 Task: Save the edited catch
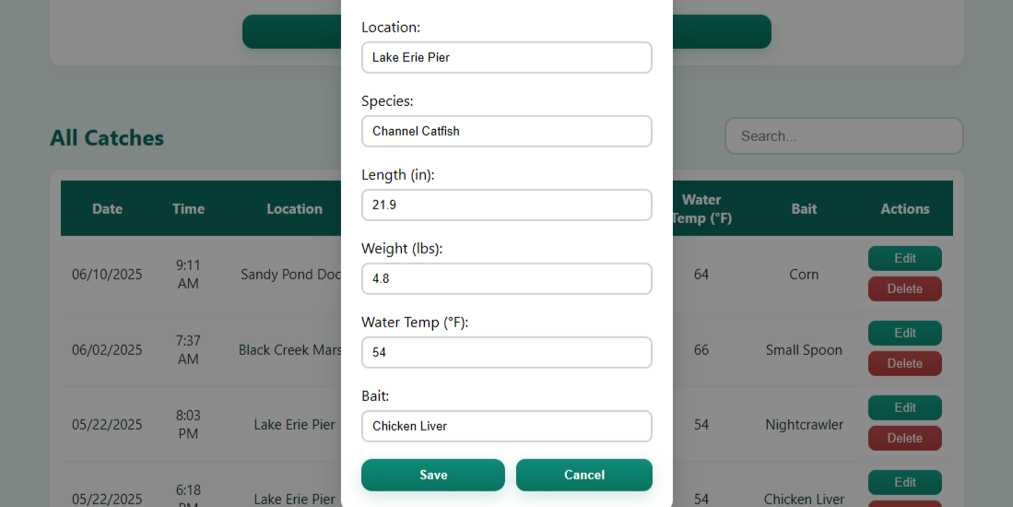(x=432, y=475)
